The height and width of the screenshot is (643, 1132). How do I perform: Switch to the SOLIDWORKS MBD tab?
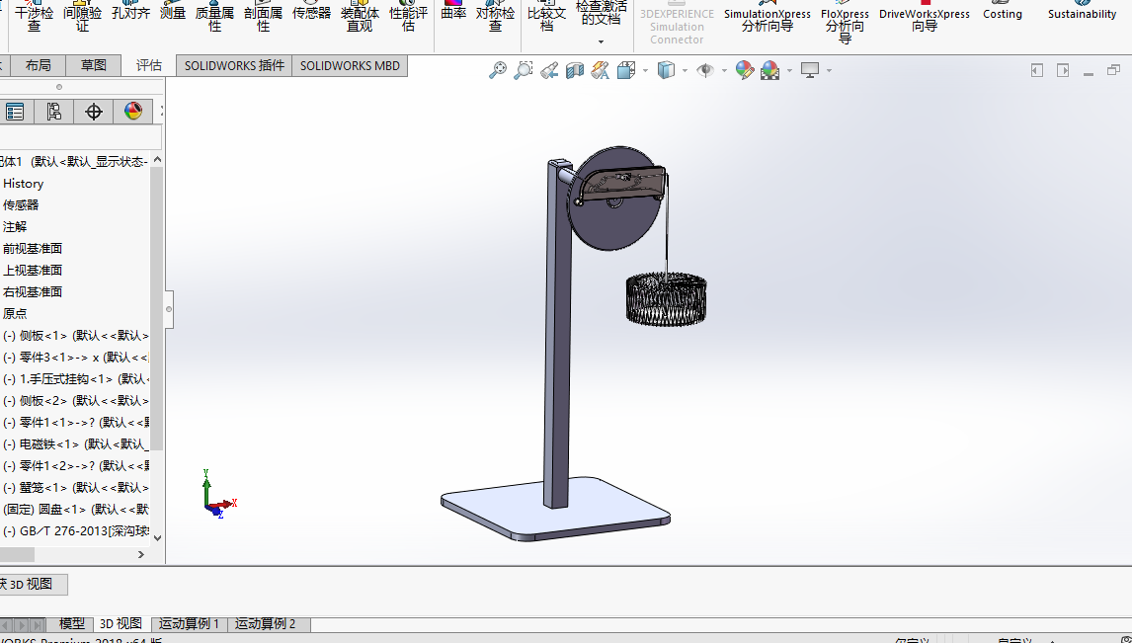(350, 65)
